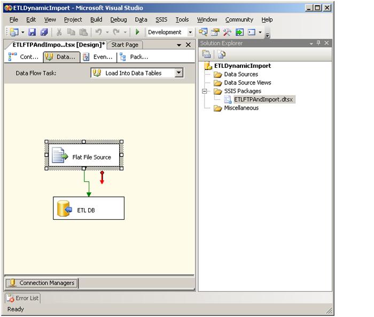Close the active document tab
Screen dimensions: 374x317
(188, 45)
